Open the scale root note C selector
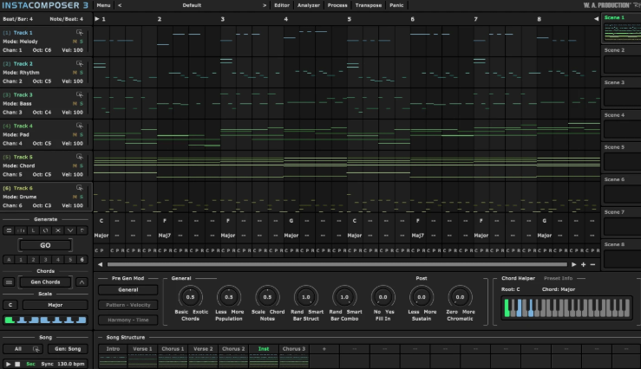 10,305
